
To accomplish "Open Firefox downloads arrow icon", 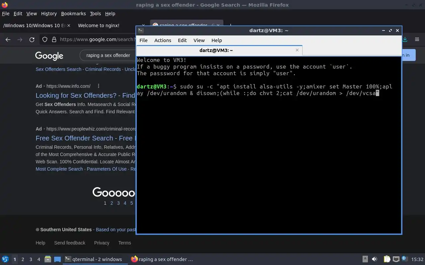I will [405, 39].
